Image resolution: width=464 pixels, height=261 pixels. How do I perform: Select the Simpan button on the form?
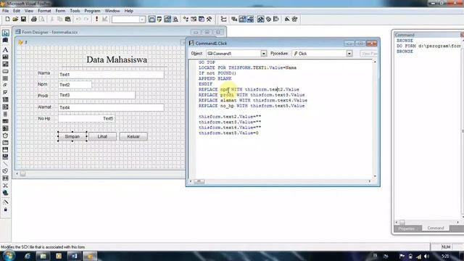coord(72,136)
